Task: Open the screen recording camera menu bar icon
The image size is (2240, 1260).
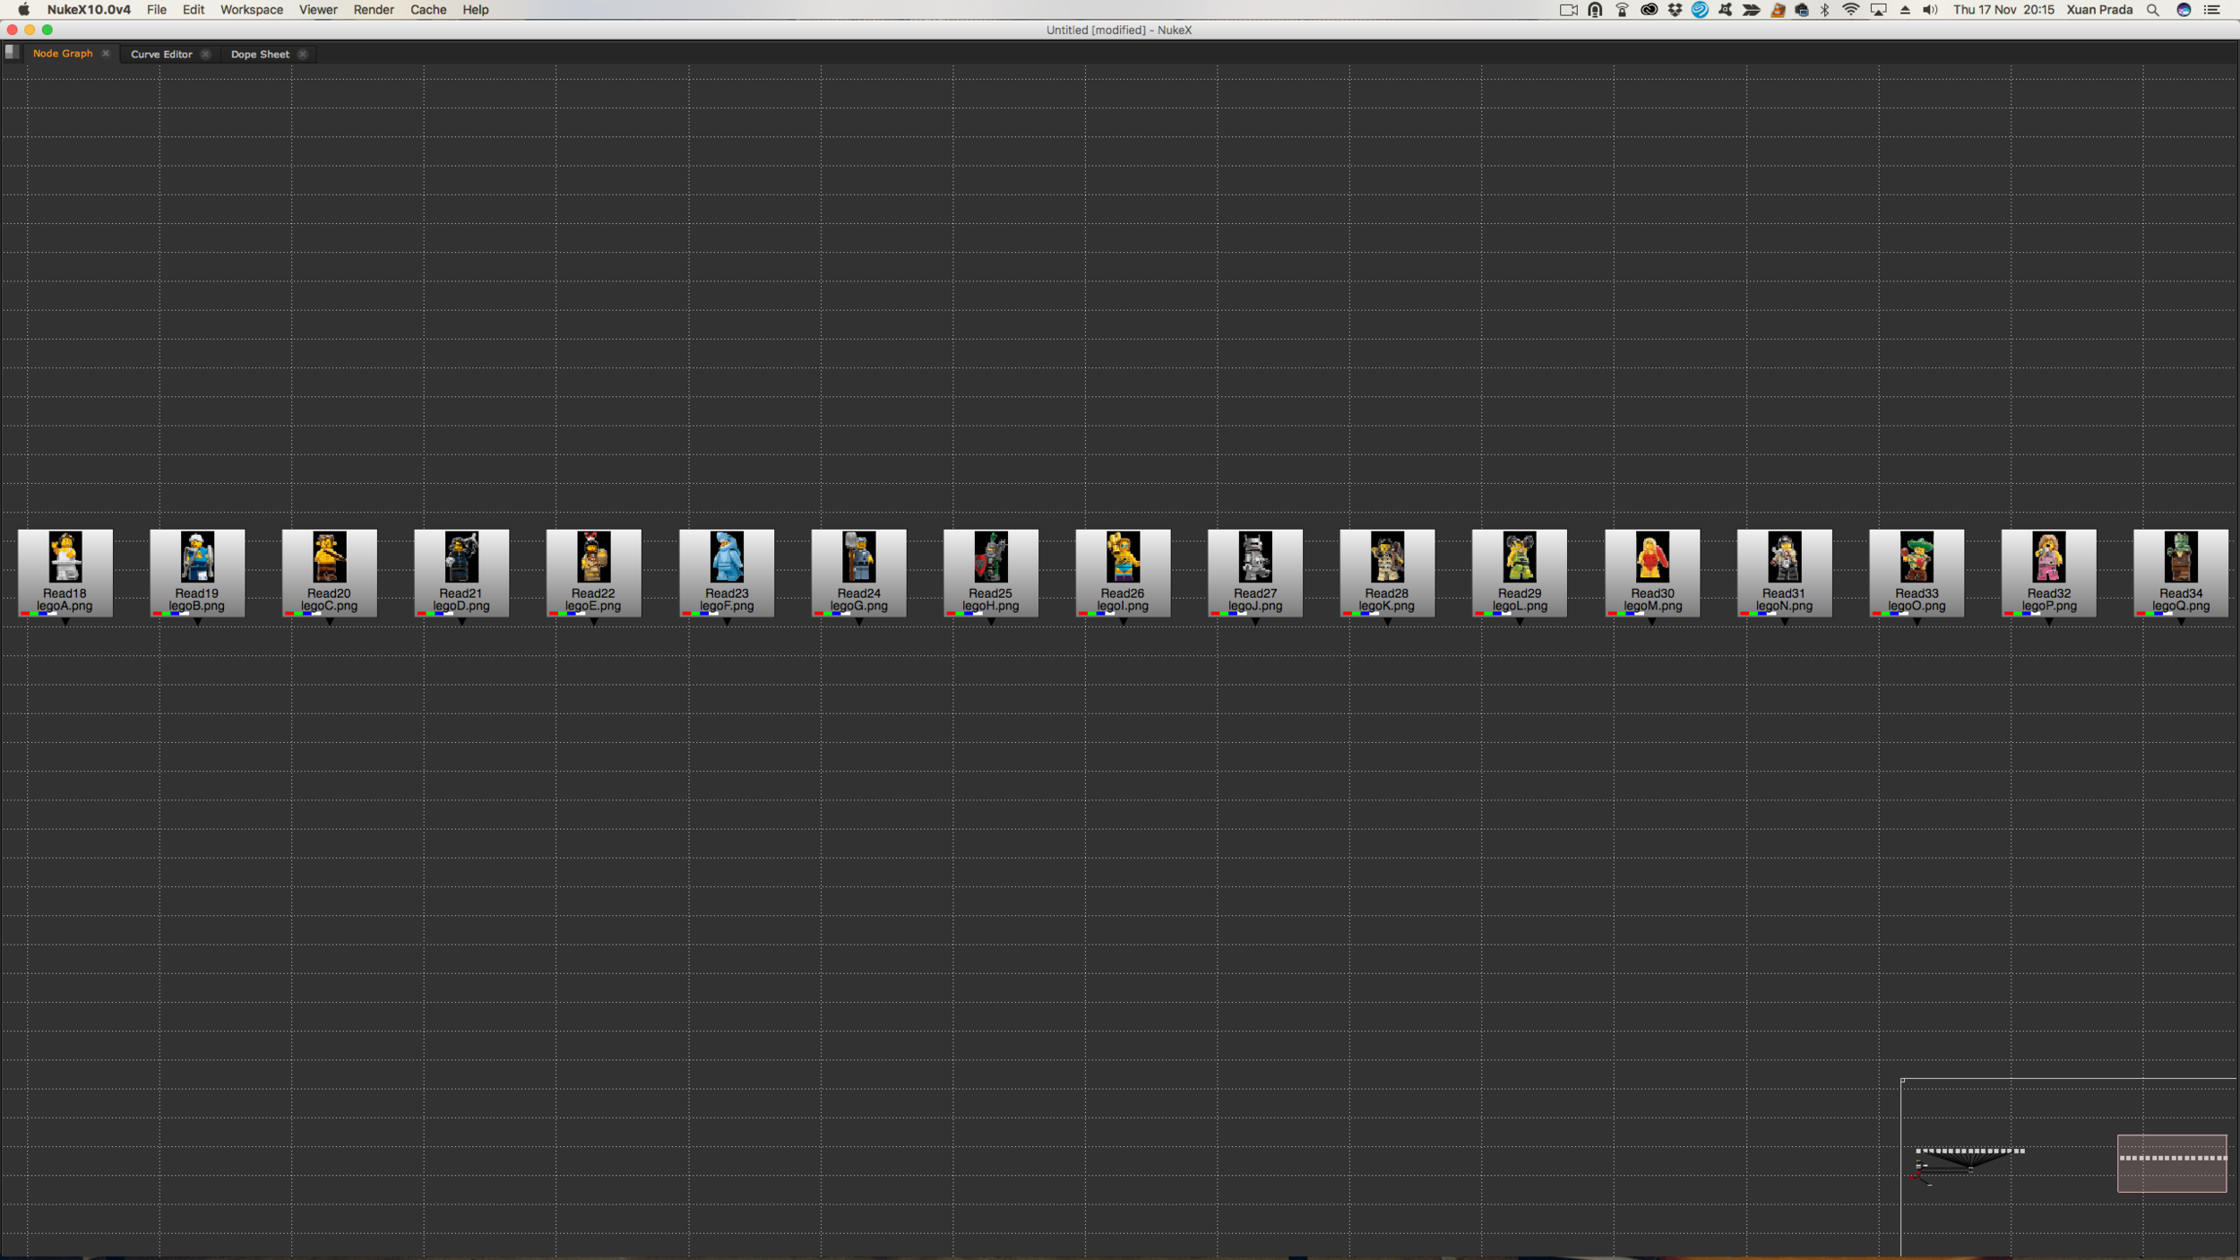Action: coord(1569,10)
